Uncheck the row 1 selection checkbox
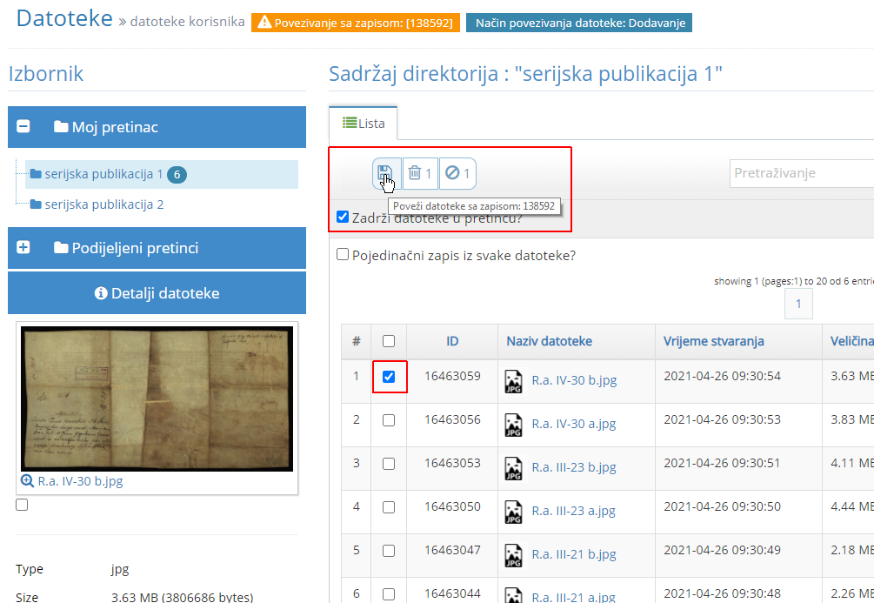 coord(389,377)
